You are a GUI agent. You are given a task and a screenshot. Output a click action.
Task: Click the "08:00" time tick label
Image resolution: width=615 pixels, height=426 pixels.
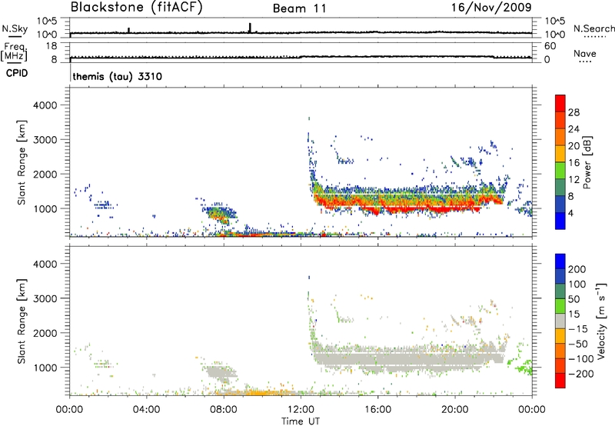(224, 410)
